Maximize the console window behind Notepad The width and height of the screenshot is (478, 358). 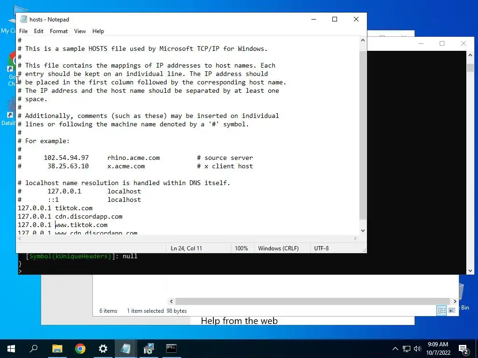point(442,43)
